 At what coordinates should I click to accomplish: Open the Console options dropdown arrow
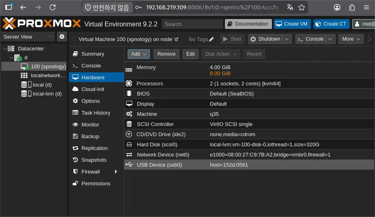[x=330, y=39]
